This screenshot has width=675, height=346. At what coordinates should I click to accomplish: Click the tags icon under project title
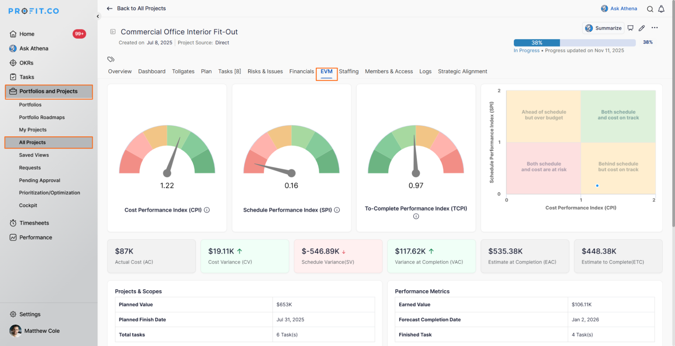tap(111, 59)
